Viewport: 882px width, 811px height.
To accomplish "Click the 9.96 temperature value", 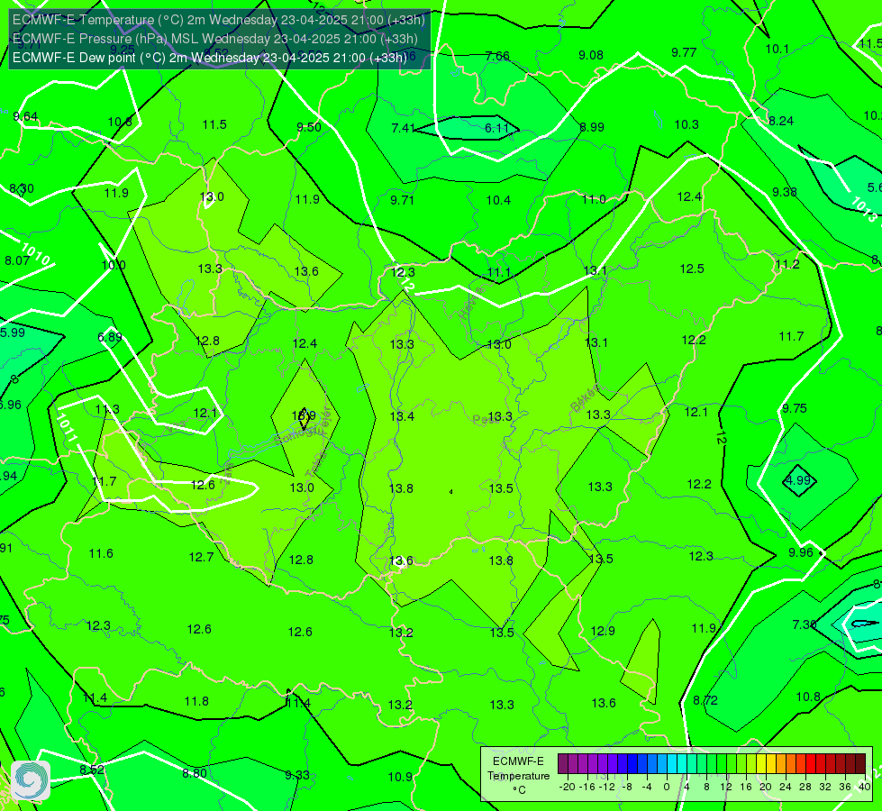I will [x=800, y=552].
